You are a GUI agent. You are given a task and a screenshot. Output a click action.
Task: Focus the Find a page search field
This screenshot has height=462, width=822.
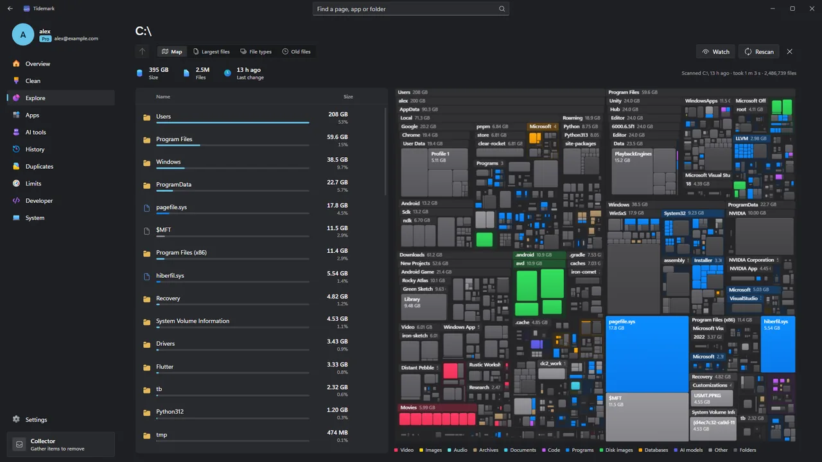point(411,9)
